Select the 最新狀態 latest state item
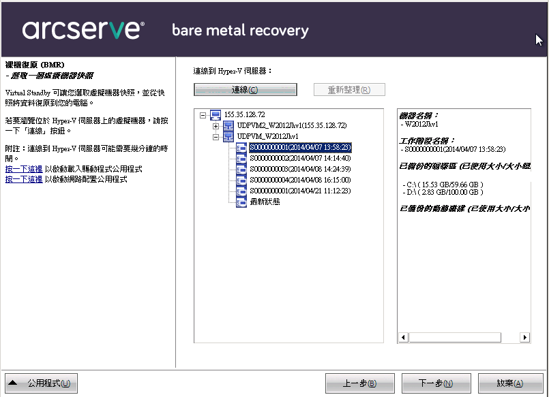The height and width of the screenshot is (397, 549). point(265,202)
